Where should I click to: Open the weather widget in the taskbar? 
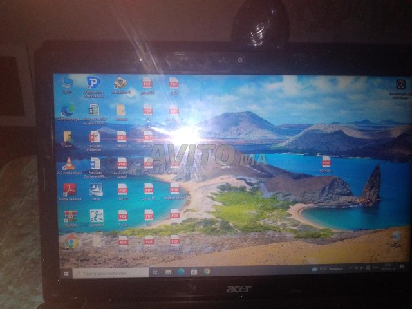tap(328, 269)
